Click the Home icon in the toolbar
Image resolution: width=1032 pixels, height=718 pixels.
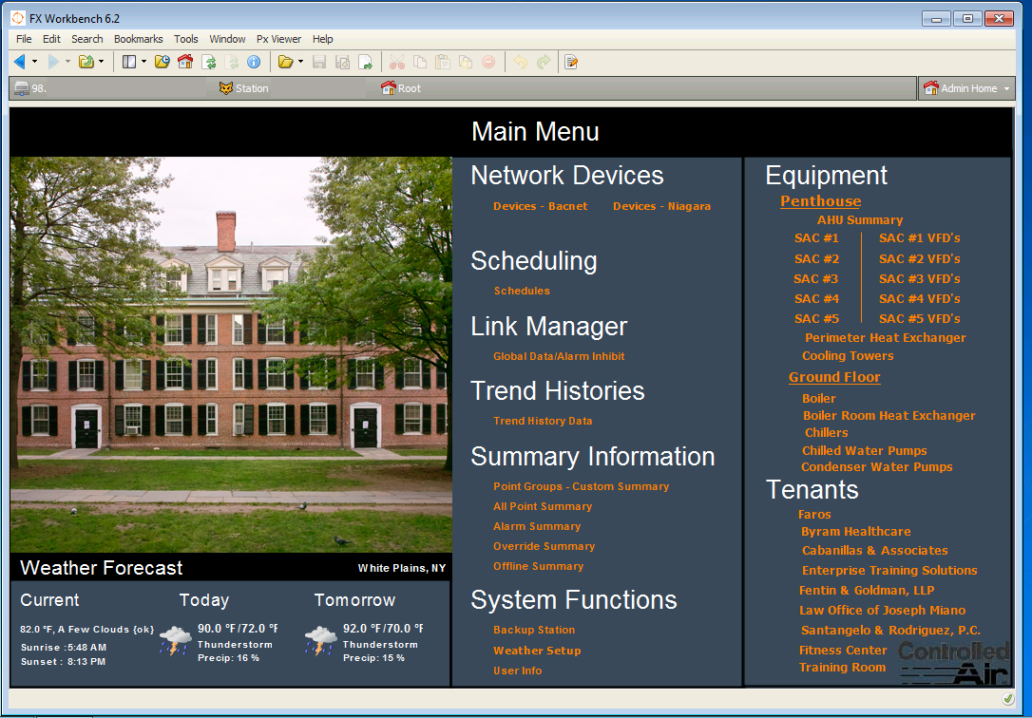click(x=185, y=62)
